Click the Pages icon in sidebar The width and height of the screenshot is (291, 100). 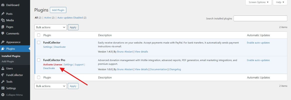coord(3,27)
